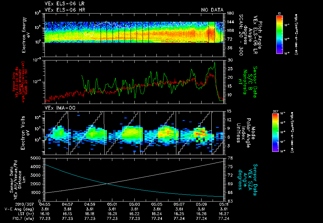The height and width of the screenshot is (223, 323).
Task: Click the 144 tick on pitch angle axis
Action: [x=231, y=22]
